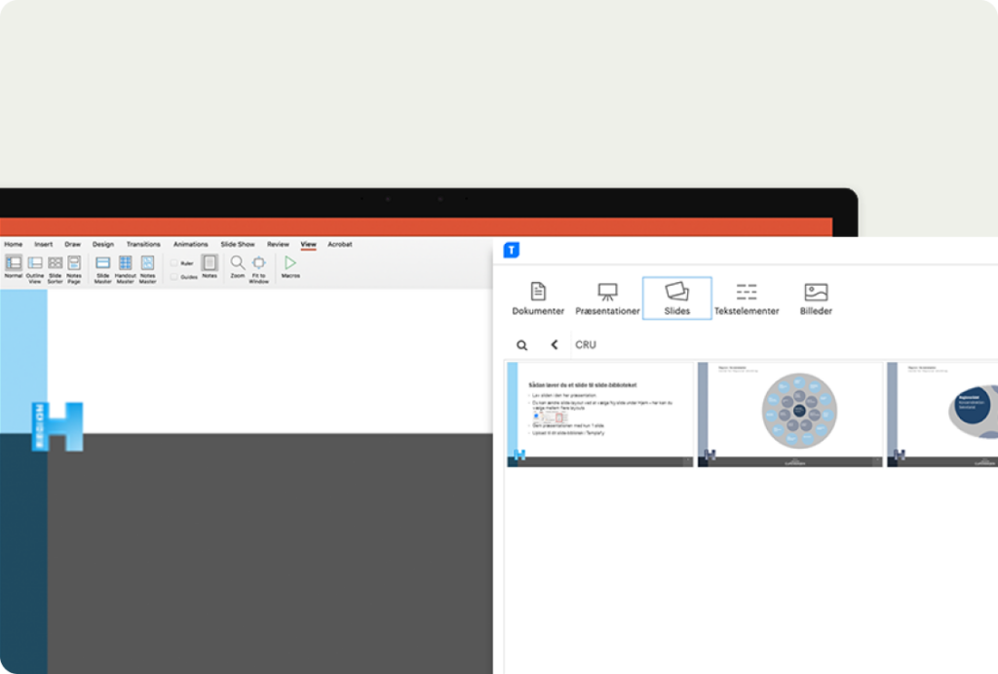
Task: Open the Notes Page view
Action: click(x=74, y=262)
